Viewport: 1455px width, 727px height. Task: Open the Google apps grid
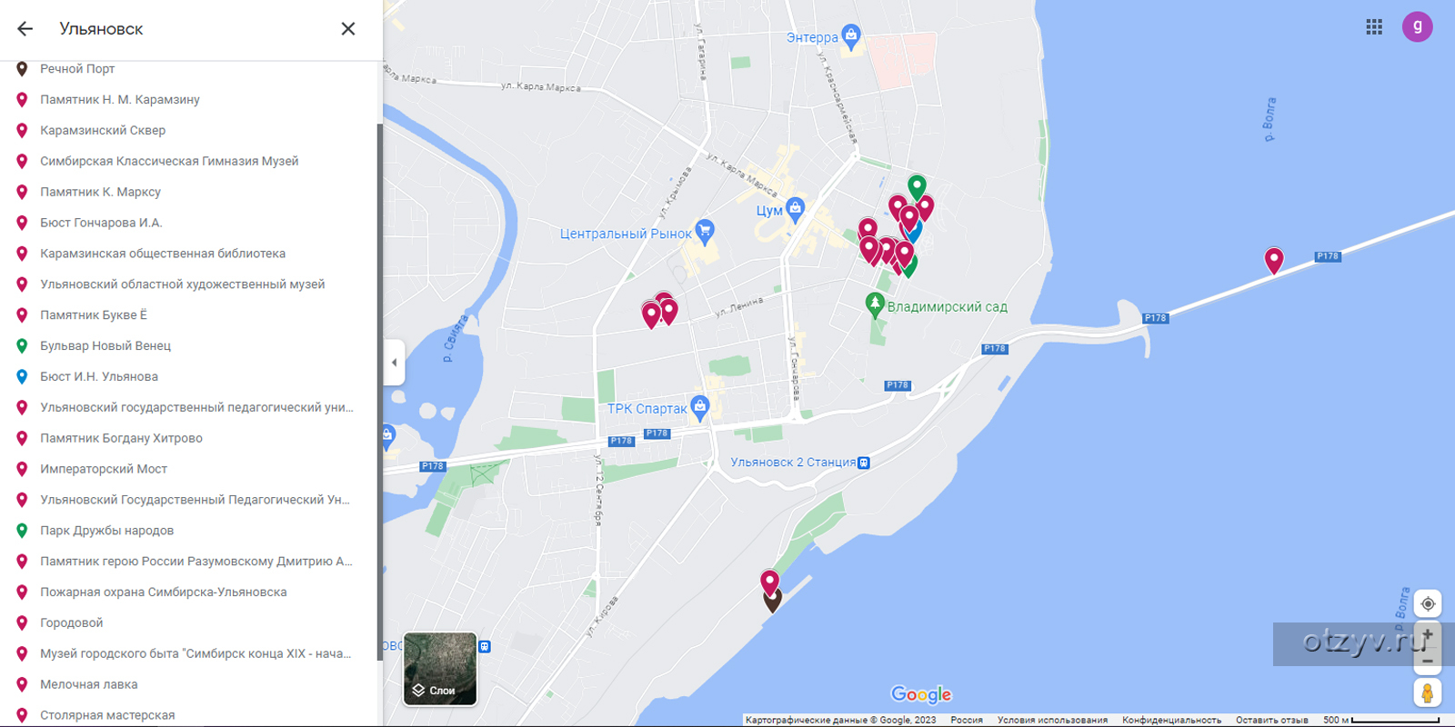click(1374, 27)
